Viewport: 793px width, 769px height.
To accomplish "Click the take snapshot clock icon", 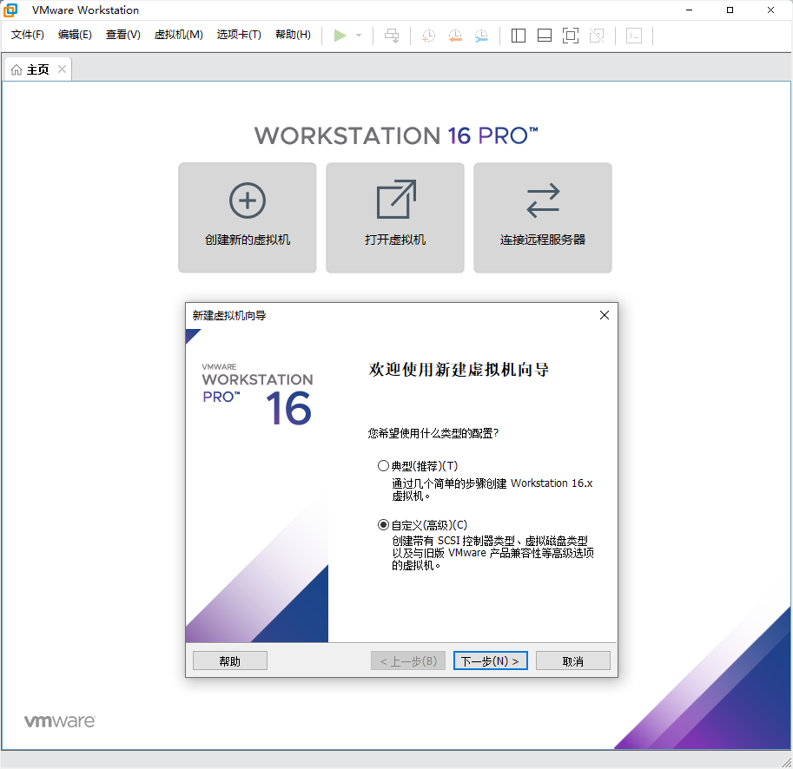I will click(428, 36).
